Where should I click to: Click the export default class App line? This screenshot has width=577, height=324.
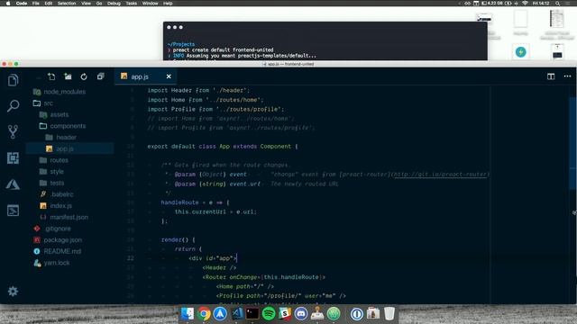pos(223,146)
